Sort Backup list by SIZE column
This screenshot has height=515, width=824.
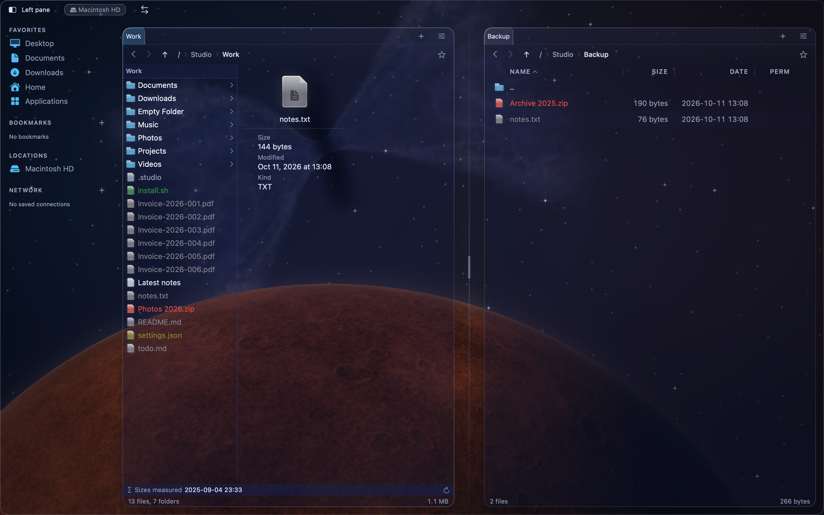point(659,72)
